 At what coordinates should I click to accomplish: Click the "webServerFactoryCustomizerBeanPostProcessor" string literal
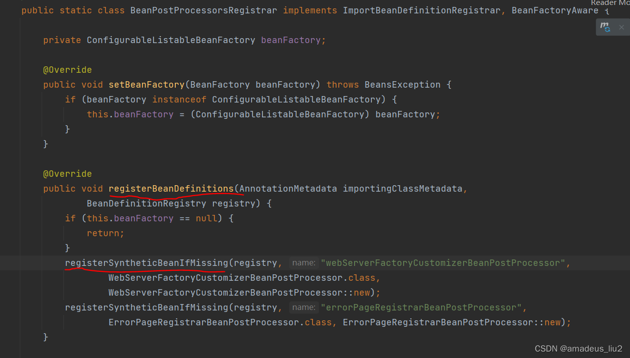(x=443, y=263)
